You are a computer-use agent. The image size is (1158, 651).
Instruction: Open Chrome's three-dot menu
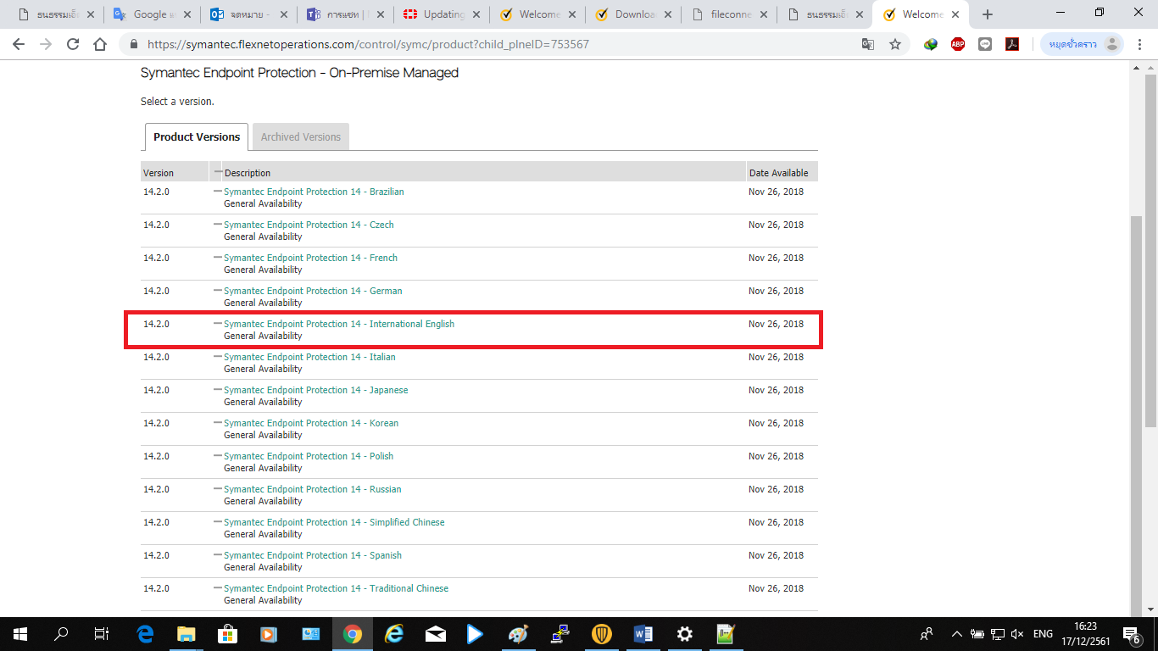[1140, 45]
